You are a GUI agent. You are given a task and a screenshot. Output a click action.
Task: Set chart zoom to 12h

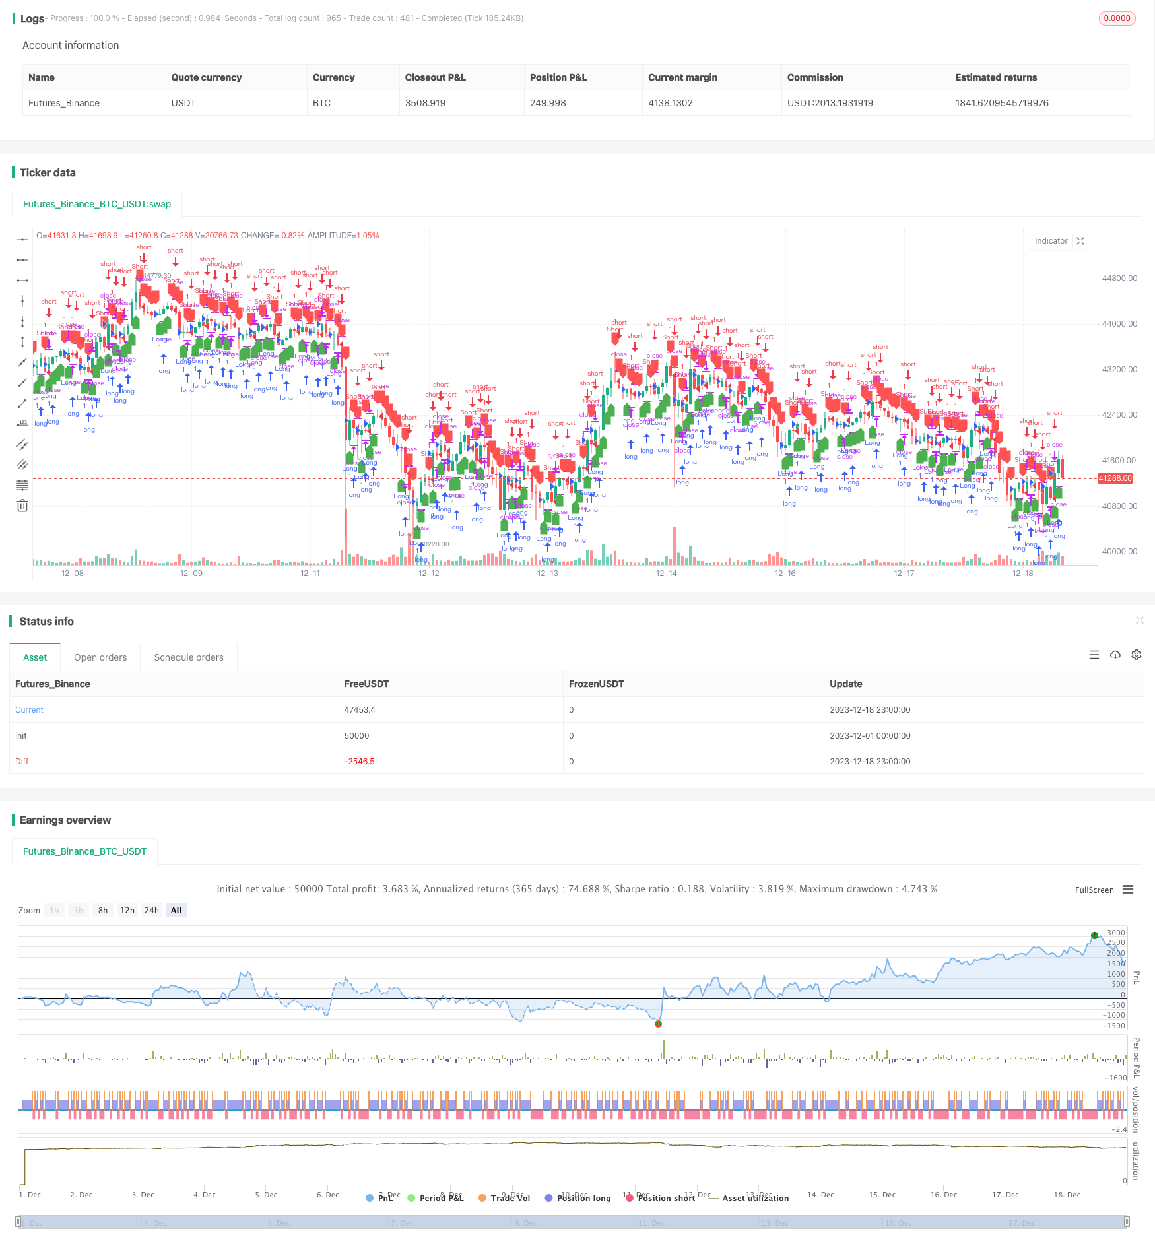[127, 910]
